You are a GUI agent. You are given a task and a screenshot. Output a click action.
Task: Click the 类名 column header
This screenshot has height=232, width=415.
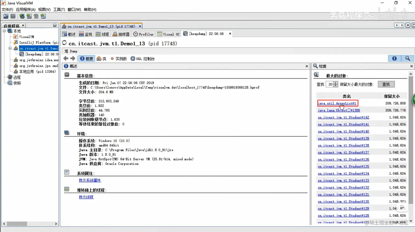coord(347,96)
